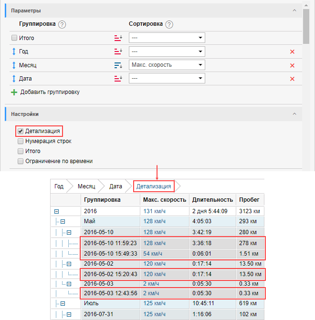This screenshot has width=315, height=320.
Task: Click help icon next to Сортировка
Action: [x=169, y=24]
